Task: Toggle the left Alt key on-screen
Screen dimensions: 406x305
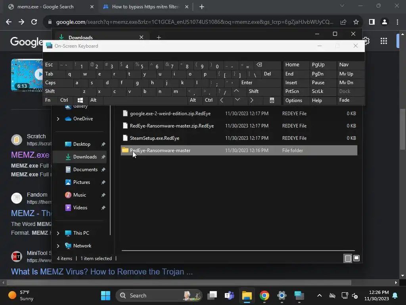Action: coord(95,100)
